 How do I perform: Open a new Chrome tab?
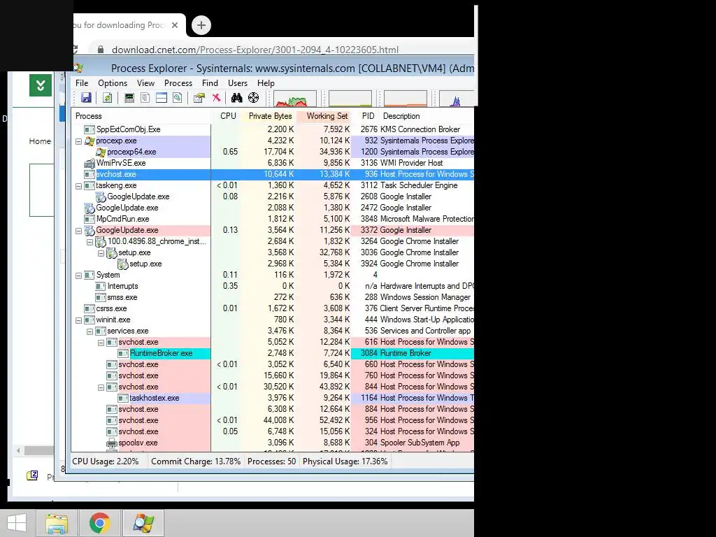(x=201, y=25)
